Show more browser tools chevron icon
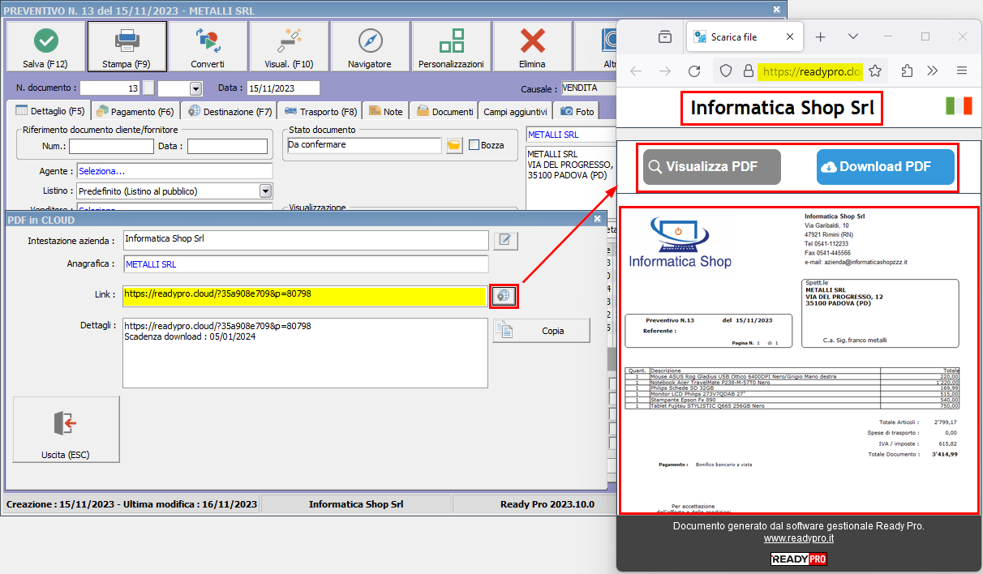The image size is (983, 574). pyautogui.click(x=933, y=71)
